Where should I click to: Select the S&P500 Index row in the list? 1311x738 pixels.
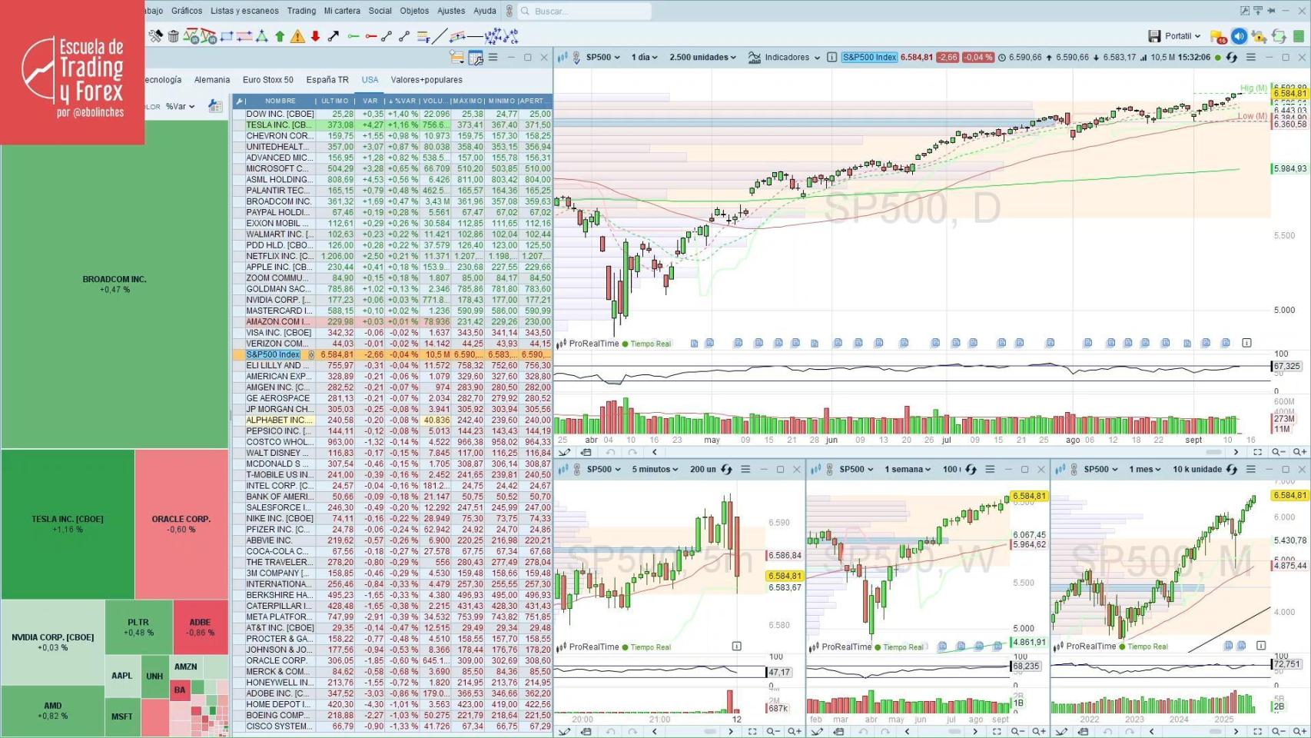click(393, 354)
